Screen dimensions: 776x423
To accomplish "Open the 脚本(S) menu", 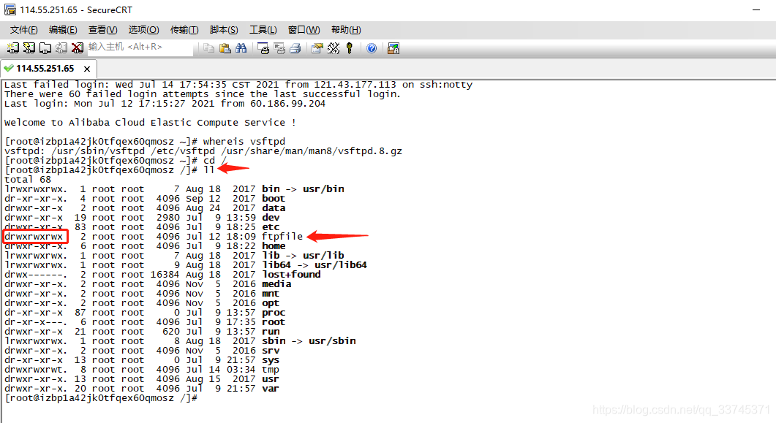I will click(x=224, y=30).
